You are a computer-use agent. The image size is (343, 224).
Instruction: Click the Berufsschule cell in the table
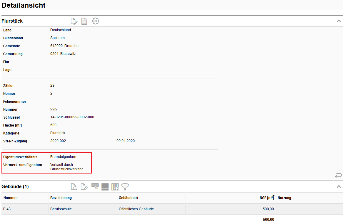point(61,209)
